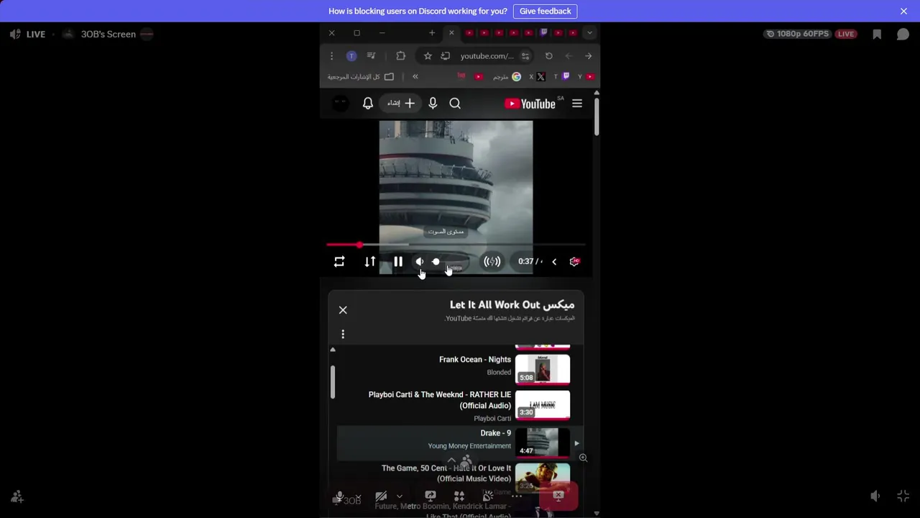The width and height of the screenshot is (920, 518).
Task: Click the zoom magnifier icon near playlist
Action: point(583,458)
